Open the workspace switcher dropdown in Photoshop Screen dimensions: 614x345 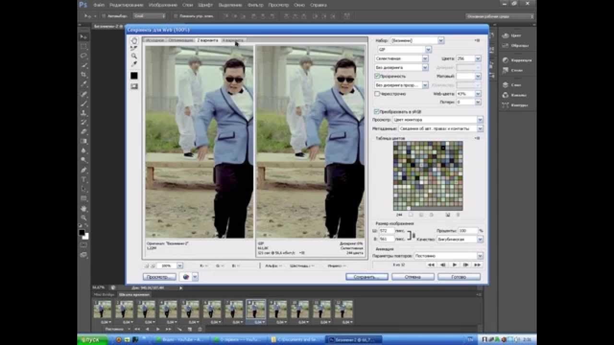tap(500, 16)
